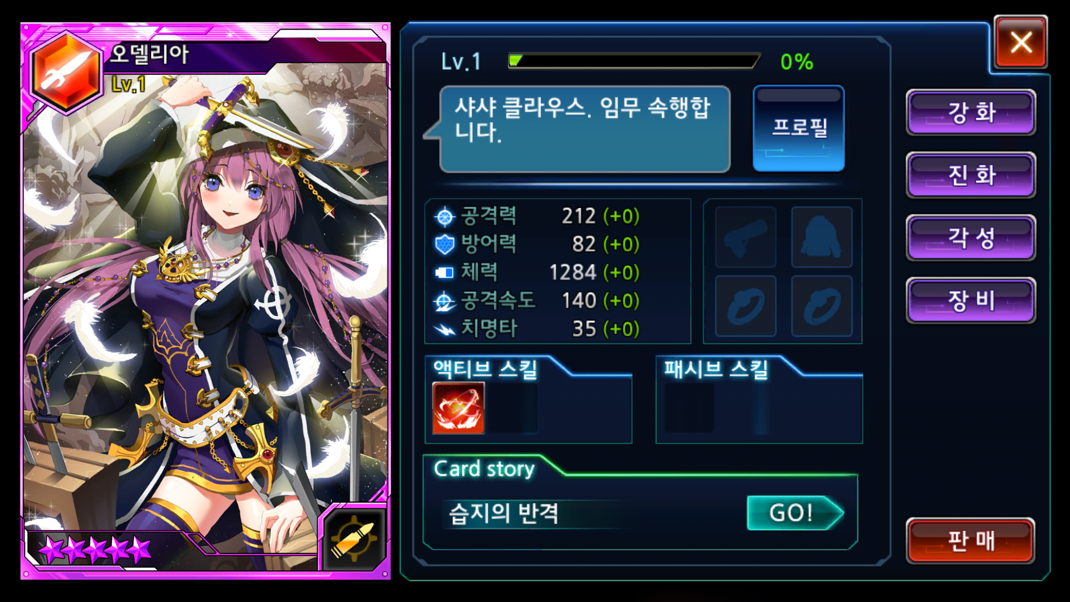The image size is (1070, 602).
Task: Select the 각성 awaken option
Action: (x=971, y=237)
